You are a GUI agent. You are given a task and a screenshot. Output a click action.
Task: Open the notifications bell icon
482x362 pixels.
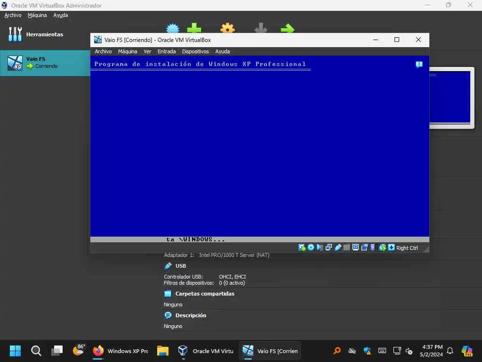[x=450, y=351]
